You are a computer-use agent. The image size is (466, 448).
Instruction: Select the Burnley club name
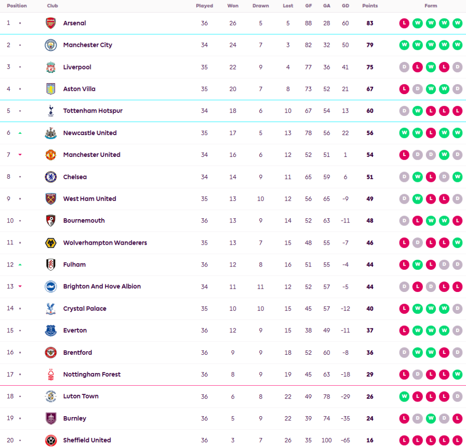click(75, 418)
